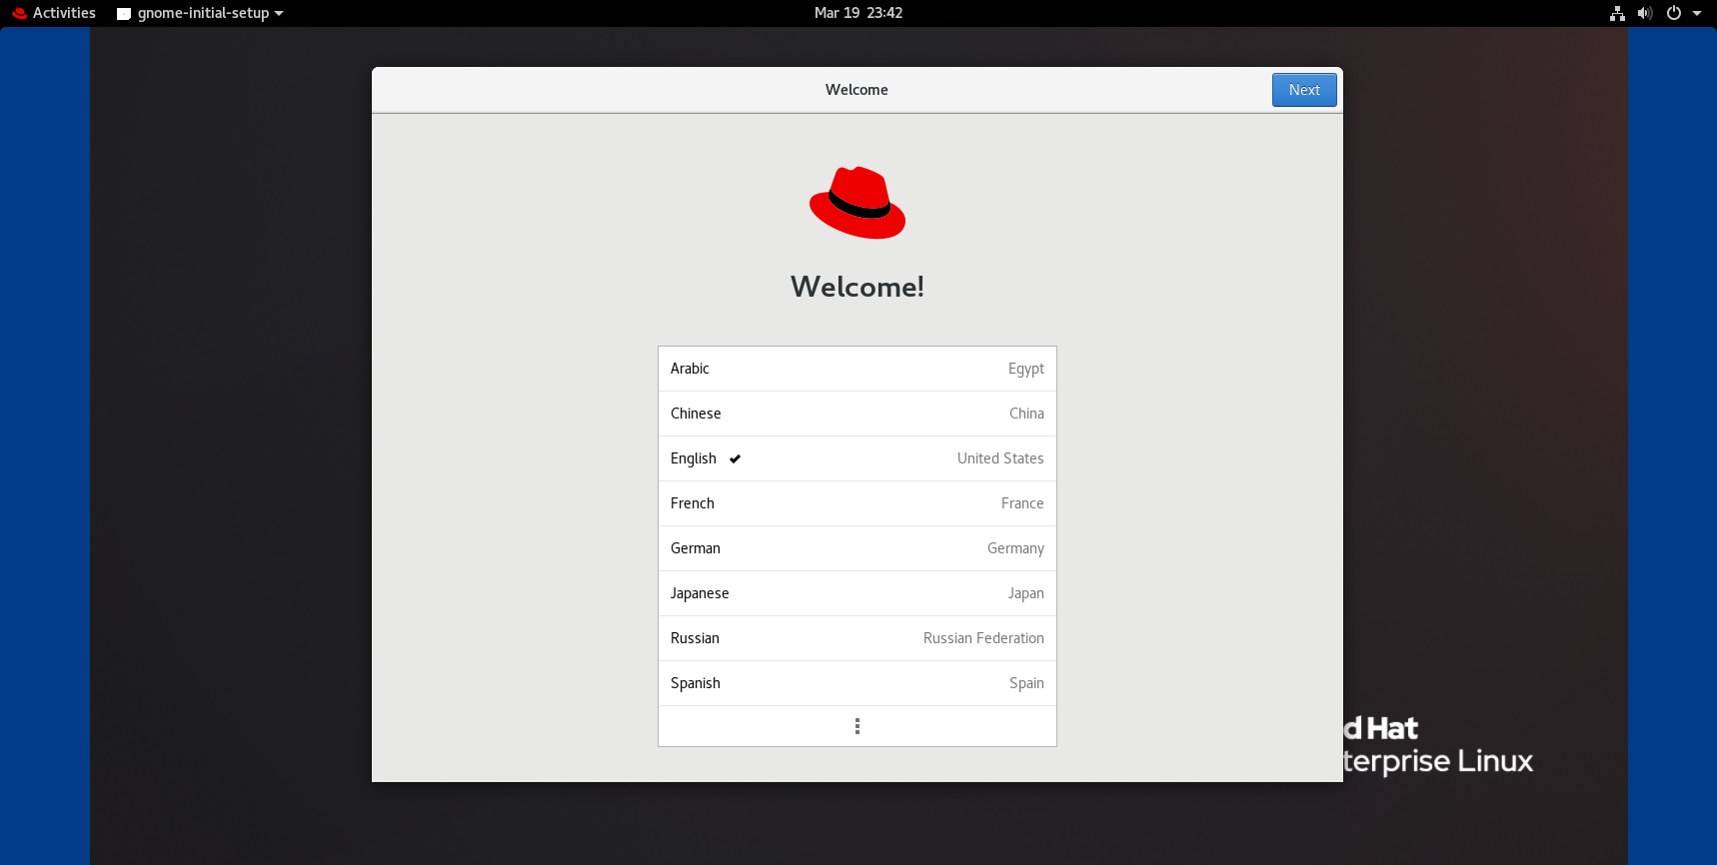Click the power icon in top bar
This screenshot has width=1717, height=865.
(1674, 13)
